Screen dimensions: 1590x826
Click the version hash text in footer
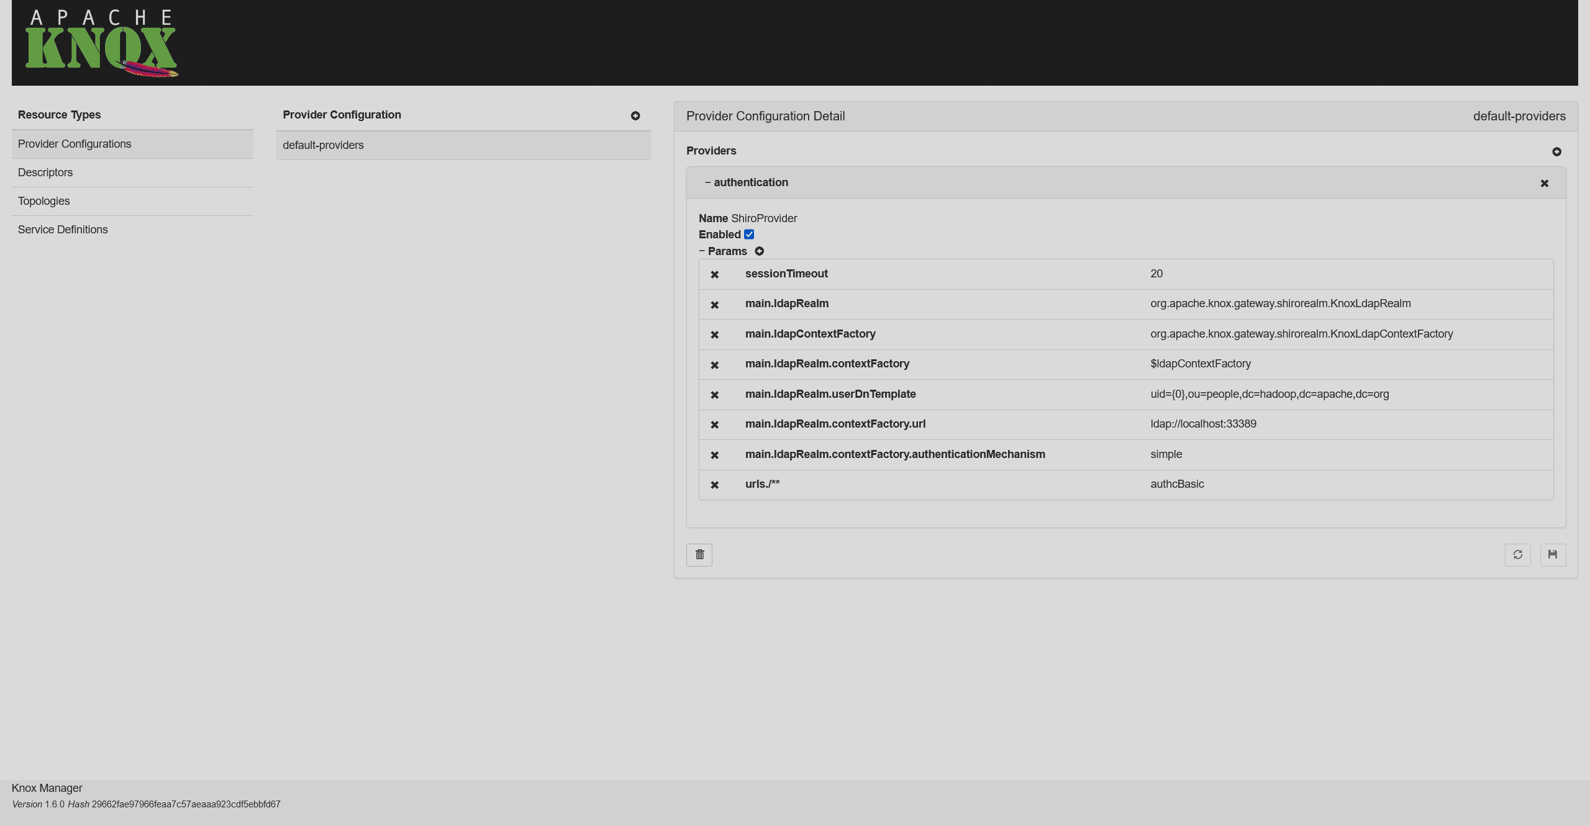click(x=186, y=804)
